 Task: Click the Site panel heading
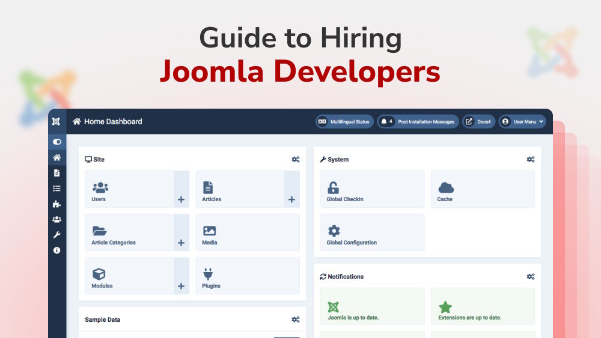tap(95, 159)
